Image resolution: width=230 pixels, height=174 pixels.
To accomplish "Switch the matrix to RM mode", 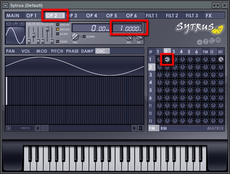I will tap(165, 128).
